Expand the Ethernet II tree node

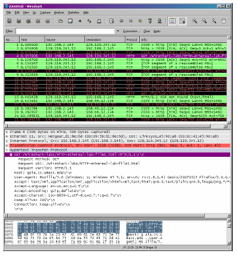click(7, 137)
